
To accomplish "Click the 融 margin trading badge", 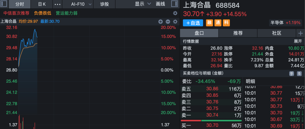I will 210,23.
